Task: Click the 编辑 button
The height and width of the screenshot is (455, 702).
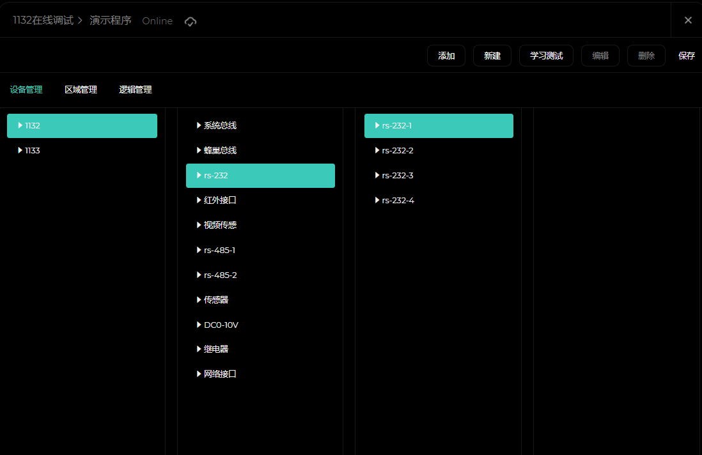Action: point(600,56)
